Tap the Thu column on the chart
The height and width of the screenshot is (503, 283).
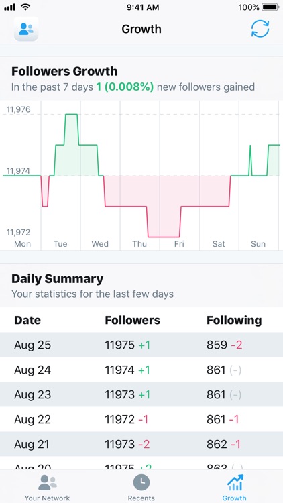pos(139,176)
